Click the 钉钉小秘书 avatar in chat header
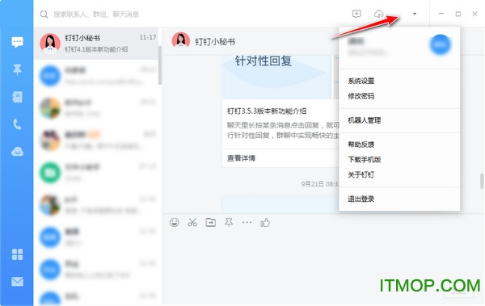The width and height of the screenshot is (485, 306). click(180, 40)
